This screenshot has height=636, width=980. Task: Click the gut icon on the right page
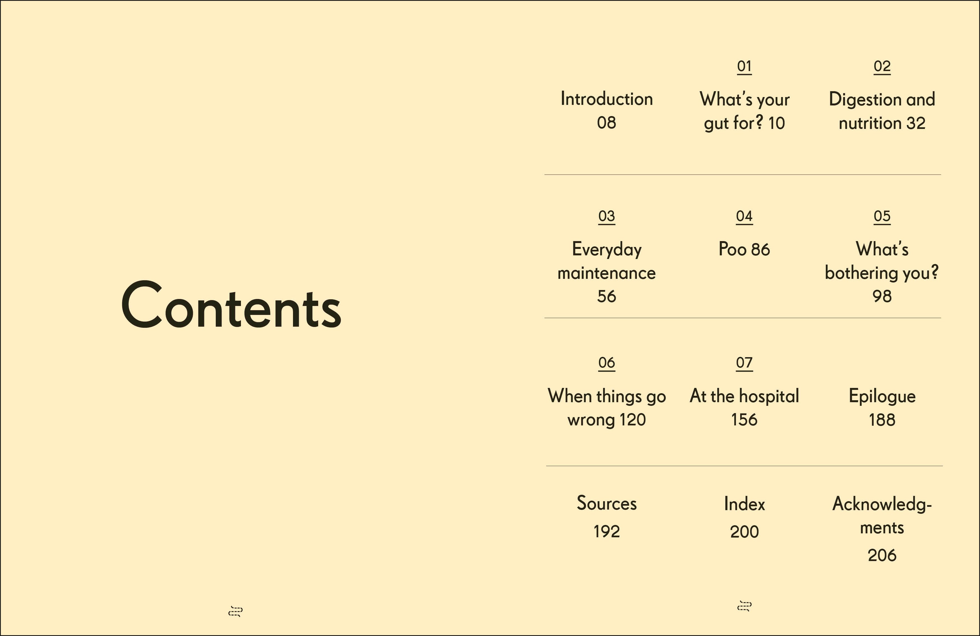click(744, 606)
